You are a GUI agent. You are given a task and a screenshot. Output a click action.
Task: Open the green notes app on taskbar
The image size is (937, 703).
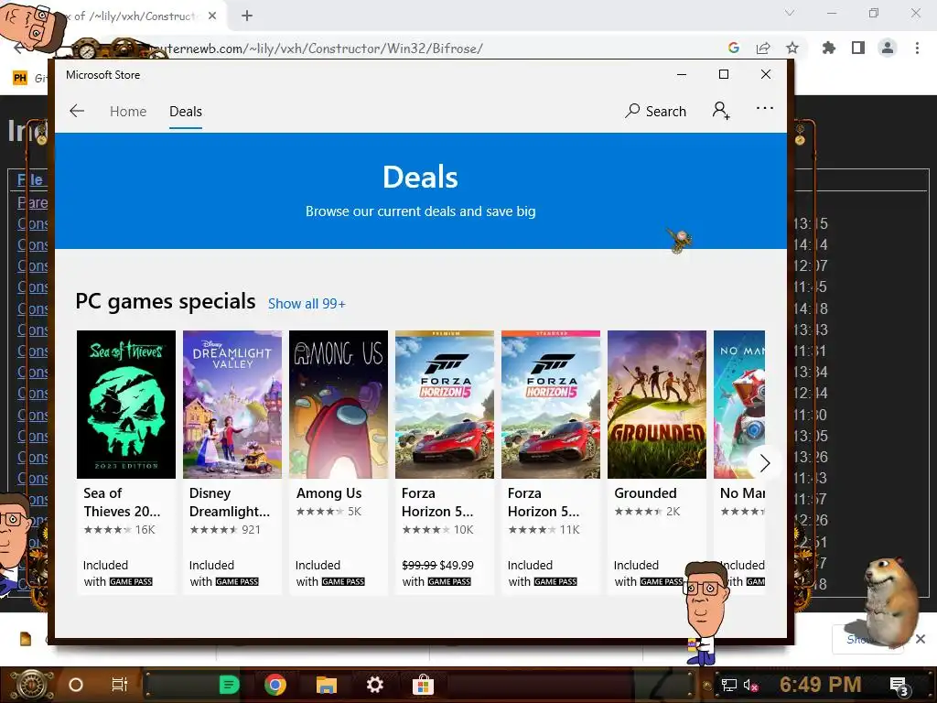click(229, 685)
